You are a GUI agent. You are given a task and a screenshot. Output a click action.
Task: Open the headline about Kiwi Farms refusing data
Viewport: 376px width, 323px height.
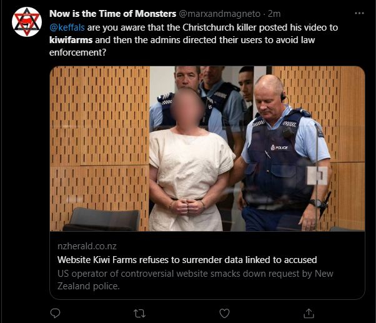[x=187, y=260]
